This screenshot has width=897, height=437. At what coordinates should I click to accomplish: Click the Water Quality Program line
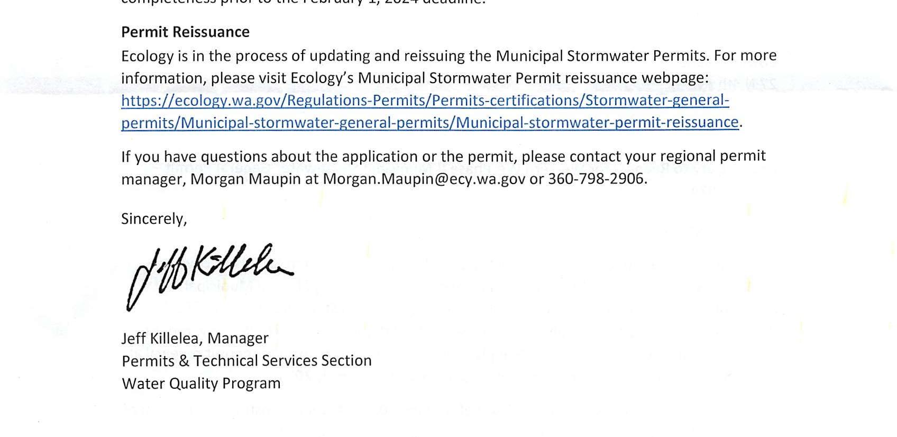tap(201, 384)
